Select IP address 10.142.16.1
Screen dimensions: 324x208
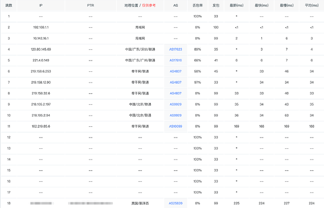(x=41, y=38)
